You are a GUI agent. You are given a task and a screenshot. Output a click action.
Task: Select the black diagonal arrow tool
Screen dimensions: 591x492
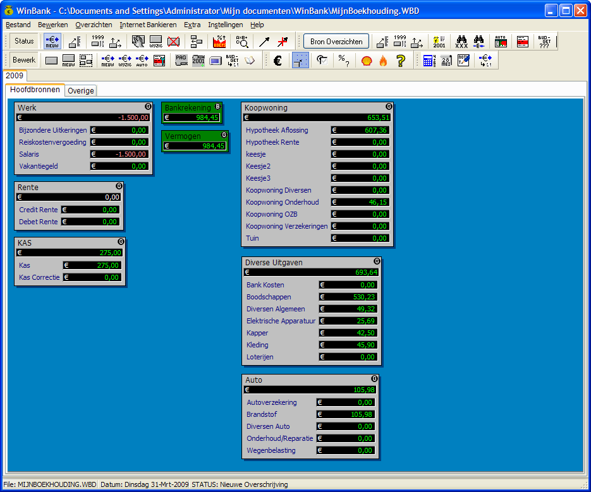click(264, 41)
